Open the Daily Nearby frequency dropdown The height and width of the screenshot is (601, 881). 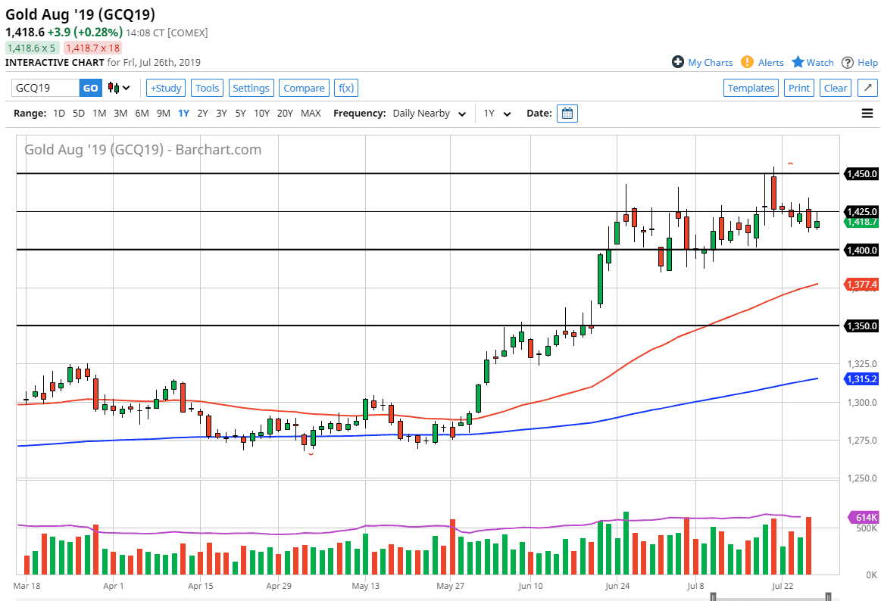coord(429,113)
